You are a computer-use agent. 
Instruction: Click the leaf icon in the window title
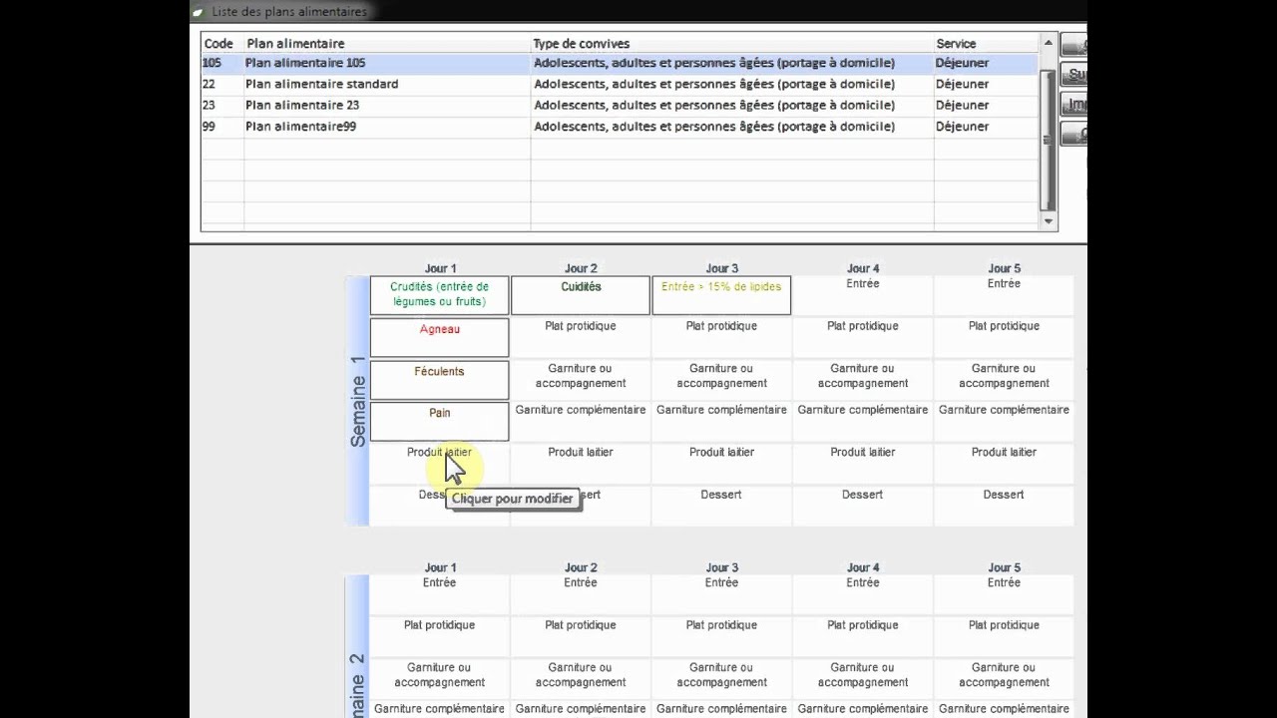[198, 12]
